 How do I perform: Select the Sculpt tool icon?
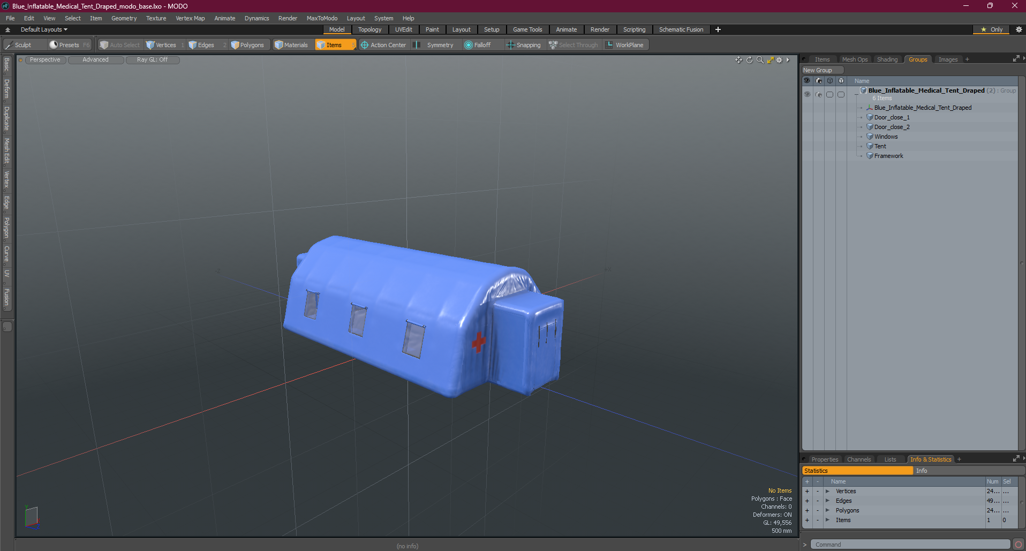[x=9, y=45]
